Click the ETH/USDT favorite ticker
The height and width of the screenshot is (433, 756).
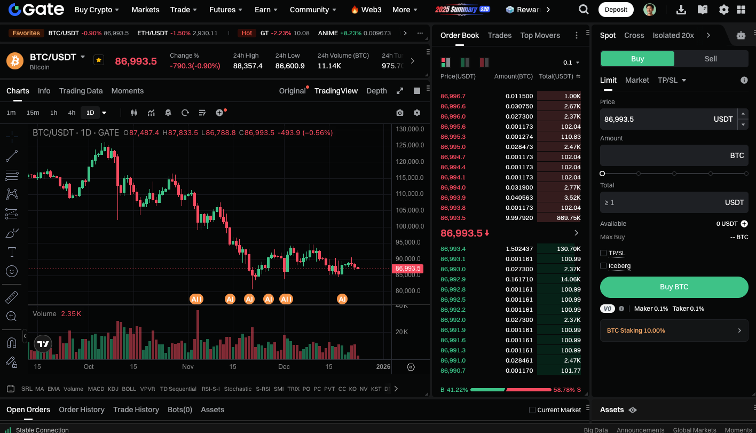tap(177, 33)
